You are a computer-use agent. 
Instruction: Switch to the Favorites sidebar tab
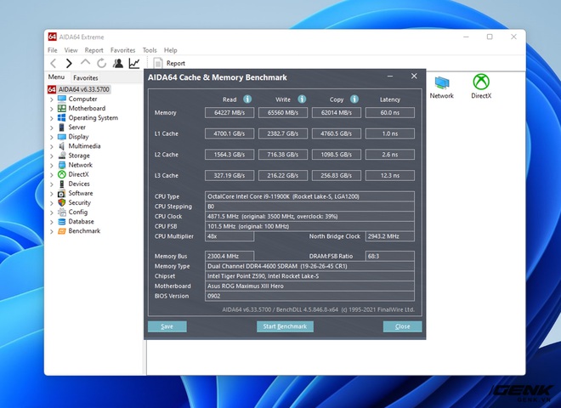(86, 77)
